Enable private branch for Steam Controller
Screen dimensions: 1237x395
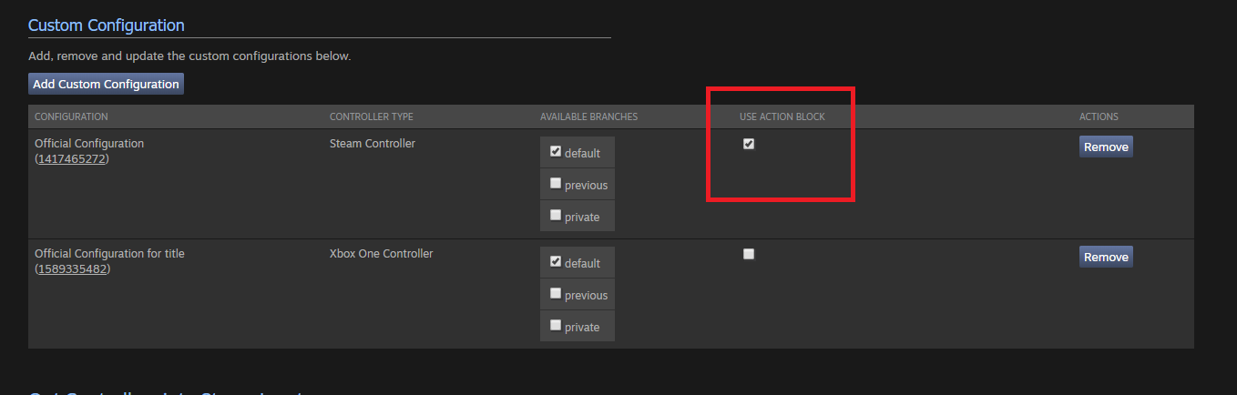click(556, 215)
